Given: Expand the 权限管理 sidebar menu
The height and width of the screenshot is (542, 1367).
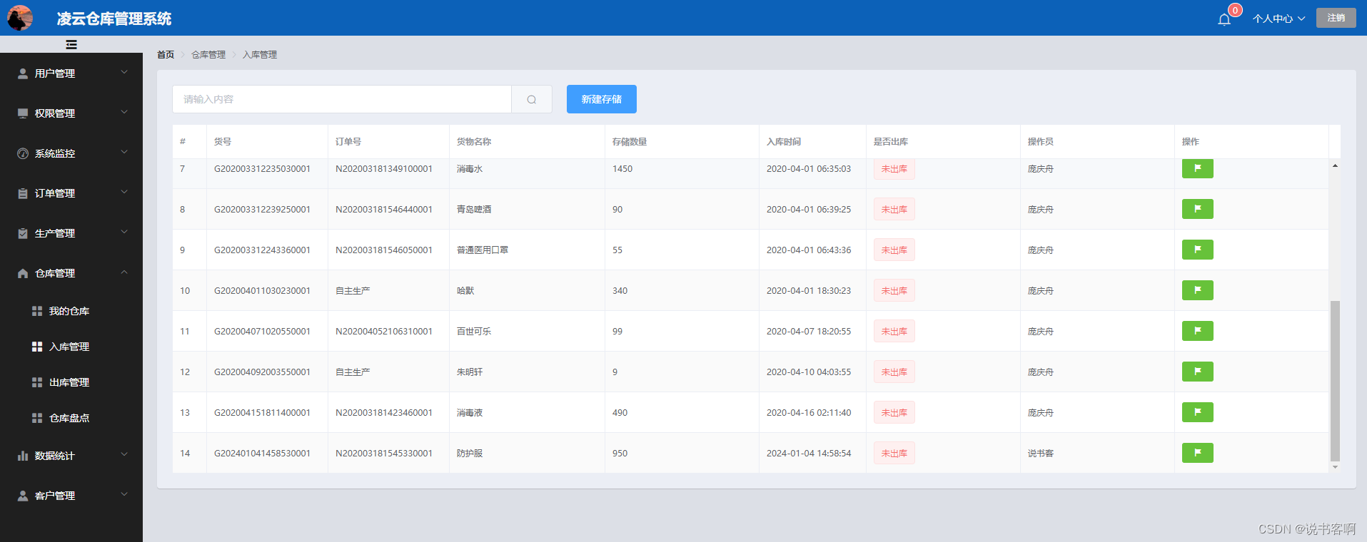Looking at the screenshot, I should [71, 113].
